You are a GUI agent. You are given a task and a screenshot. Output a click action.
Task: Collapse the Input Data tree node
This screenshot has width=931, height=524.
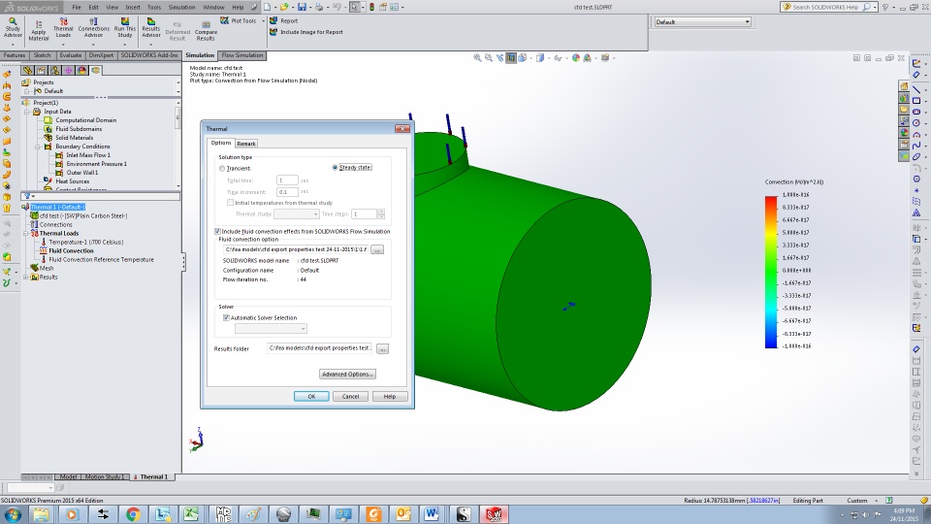point(27,112)
